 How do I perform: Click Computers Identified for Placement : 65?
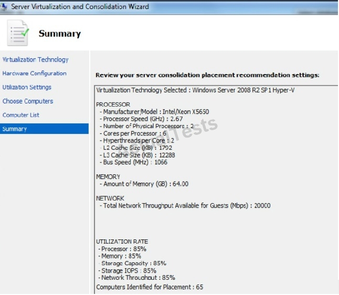150,287
